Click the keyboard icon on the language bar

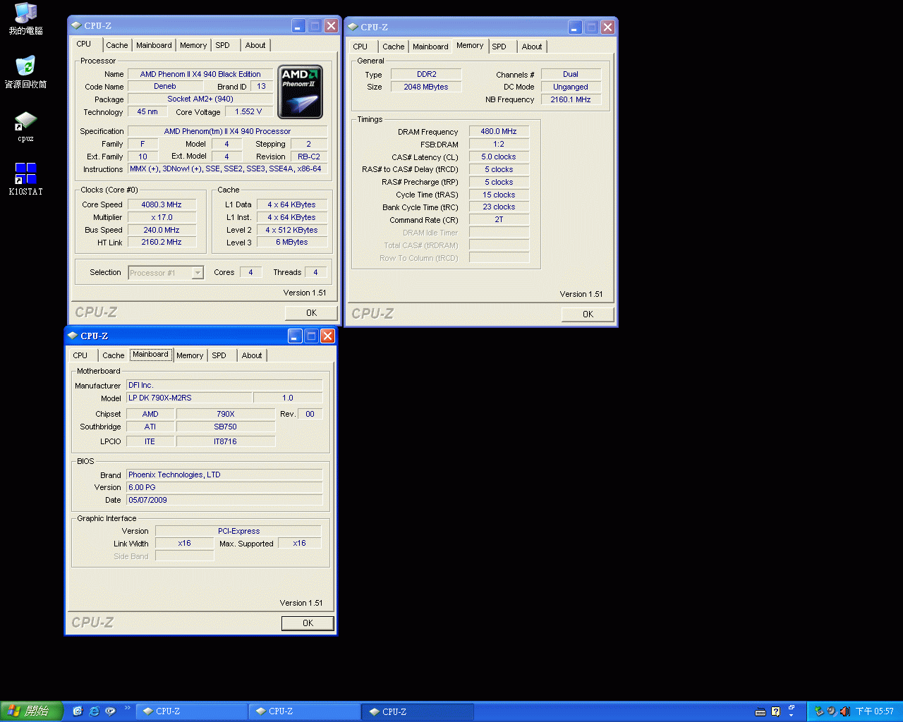pyautogui.click(x=760, y=711)
